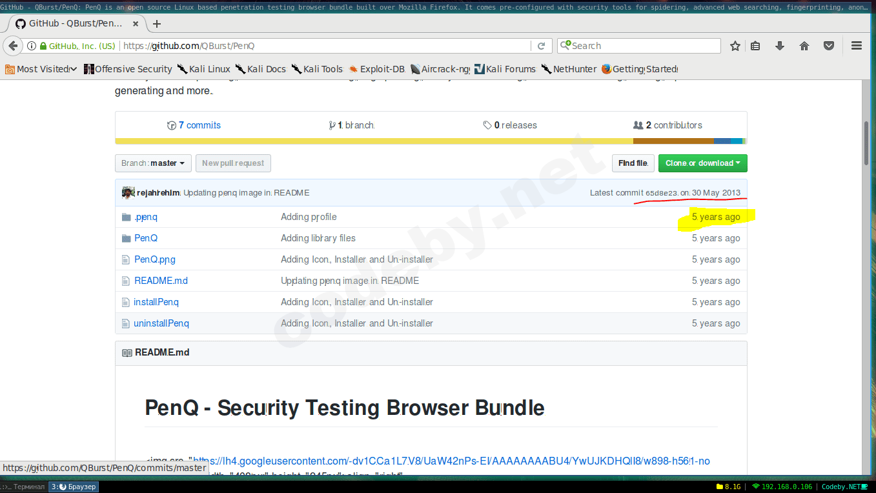The image size is (876, 493).
Task: Go back with the browser back arrow
Action: (13, 46)
